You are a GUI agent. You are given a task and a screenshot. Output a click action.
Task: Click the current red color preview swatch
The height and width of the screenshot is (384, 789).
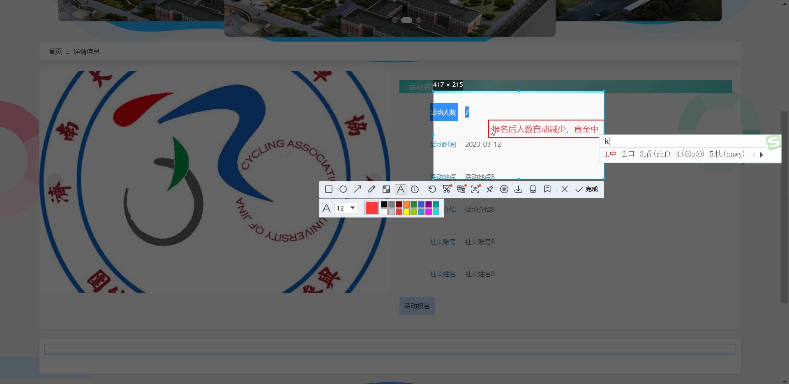coord(371,208)
